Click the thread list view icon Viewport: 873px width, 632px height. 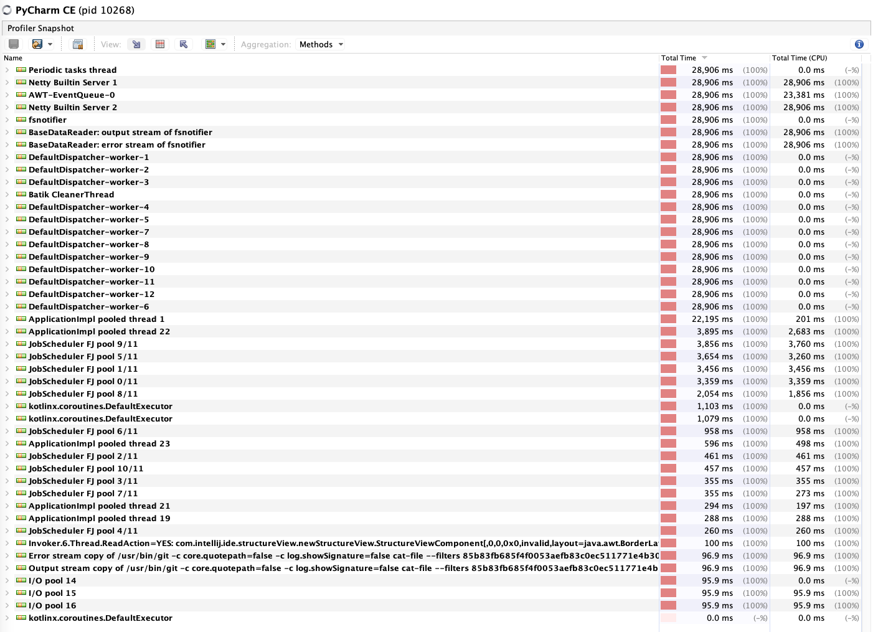[212, 44]
